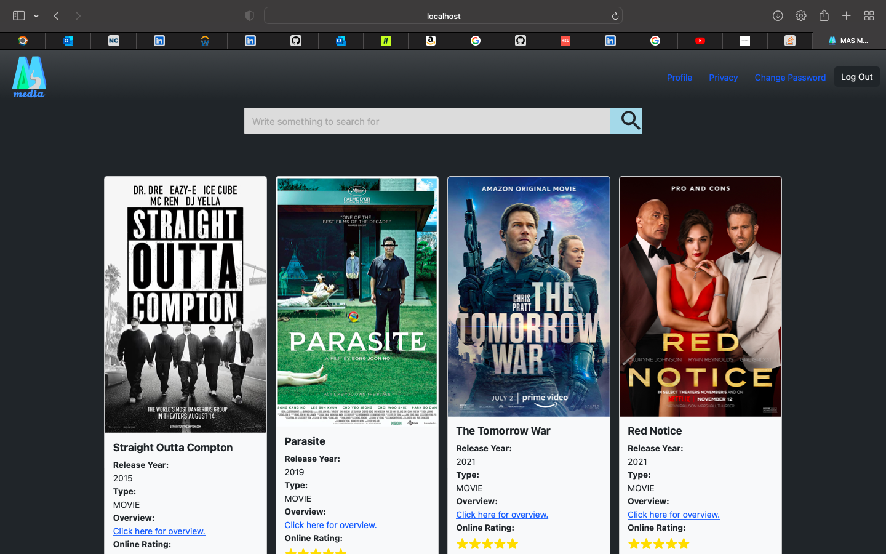The image size is (886, 554).
Task: Click the Log Out button
Action: point(856,77)
